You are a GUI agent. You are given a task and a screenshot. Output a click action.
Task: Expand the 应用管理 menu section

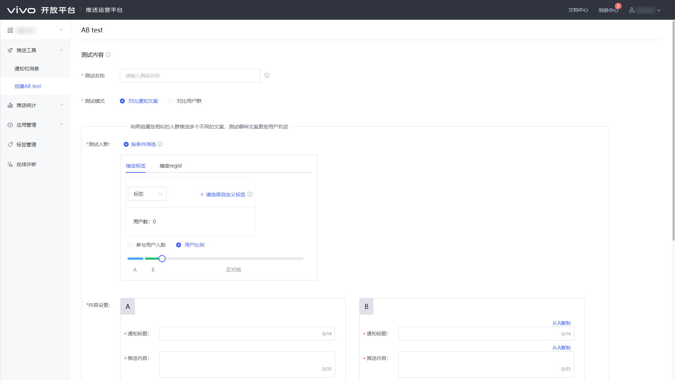click(x=62, y=125)
